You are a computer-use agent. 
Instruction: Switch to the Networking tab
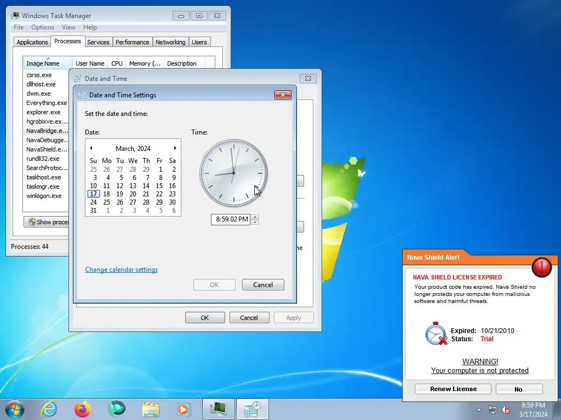click(x=170, y=42)
